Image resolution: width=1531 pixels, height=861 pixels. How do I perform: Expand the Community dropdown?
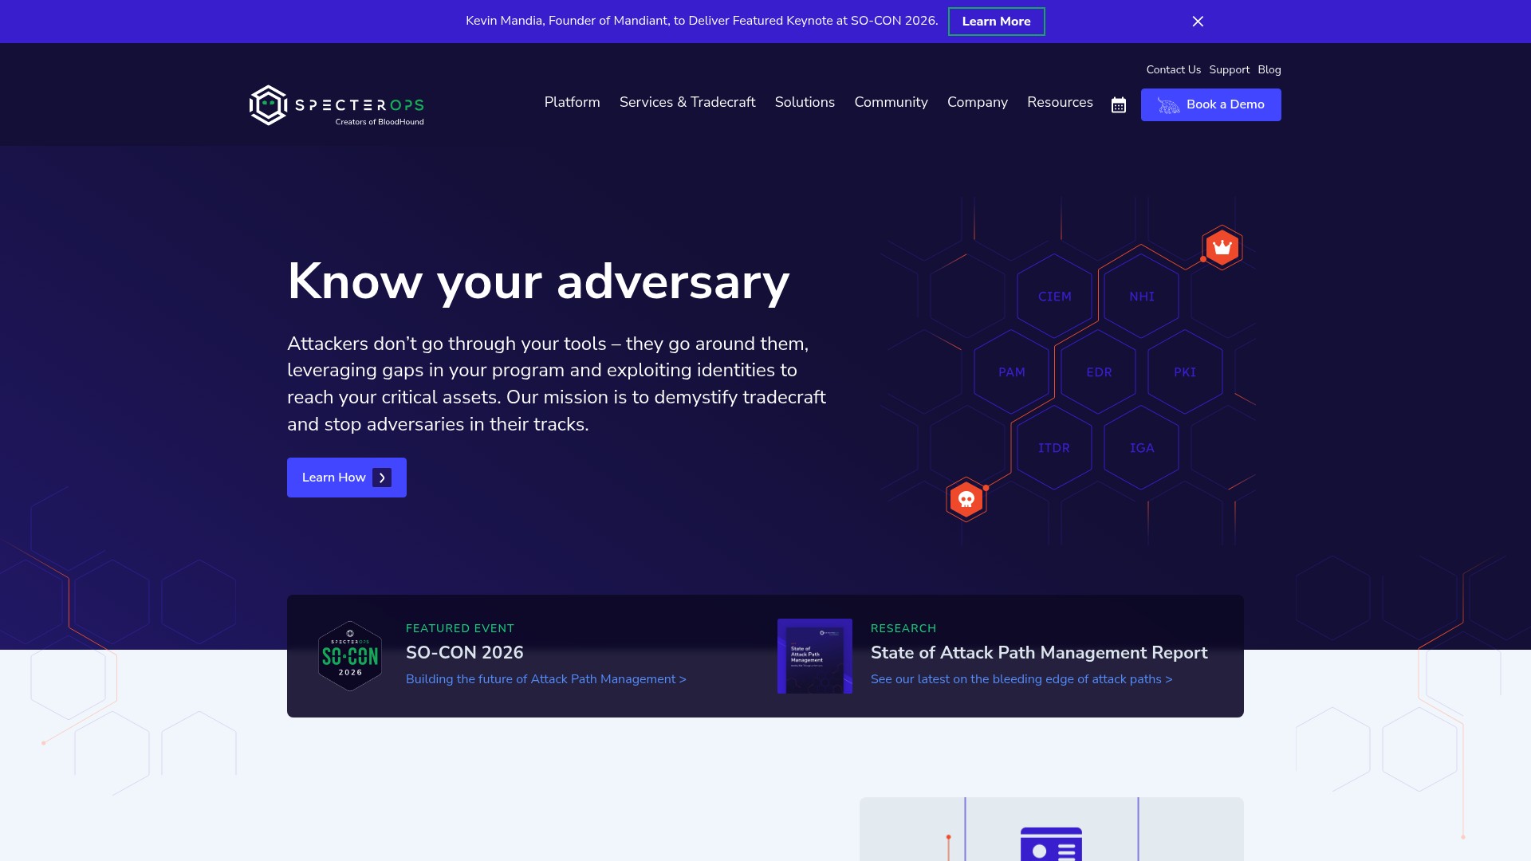891,102
